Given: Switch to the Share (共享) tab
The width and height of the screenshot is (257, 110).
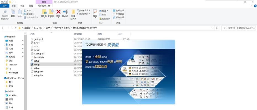Looking at the screenshot, I should (22, 6).
